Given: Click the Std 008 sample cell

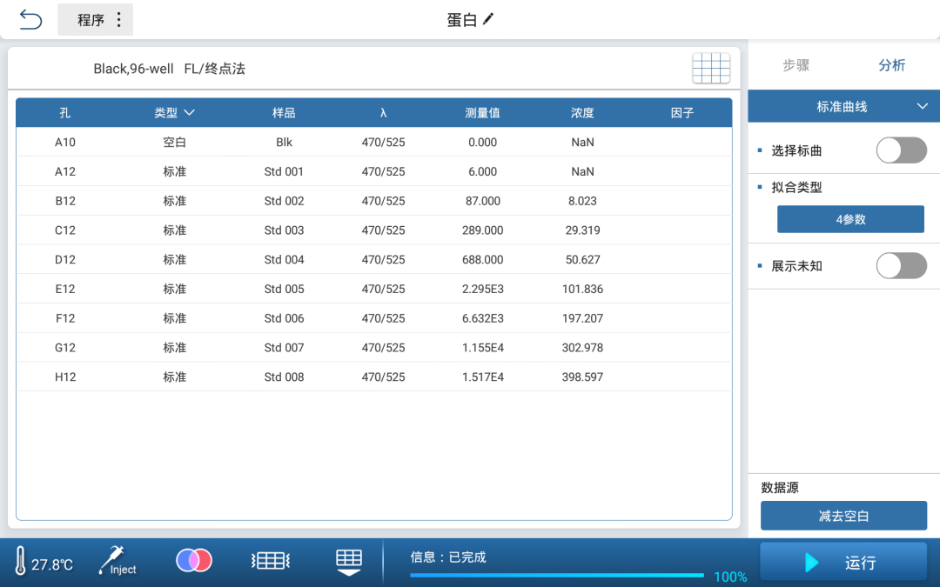Looking at the screenshot, I should [x=284, y=377].
